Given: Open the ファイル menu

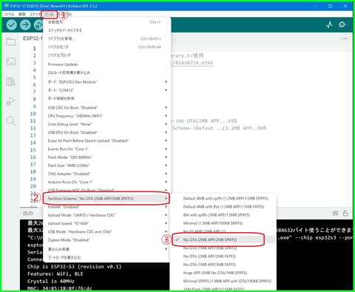Looking at the screenshot, I should (9, 14).
